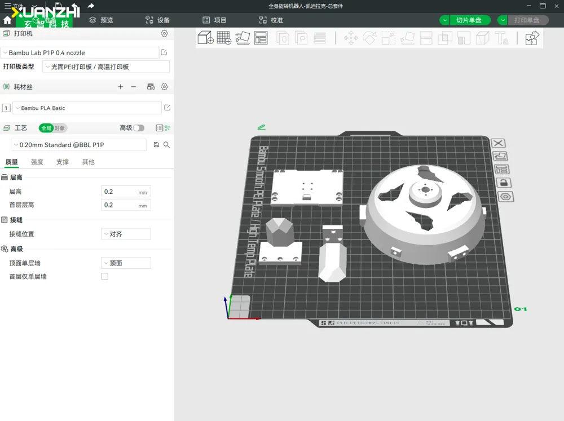Click the 层高 value input field
Screen dimensions: 564x421
(x=119, y=192)
